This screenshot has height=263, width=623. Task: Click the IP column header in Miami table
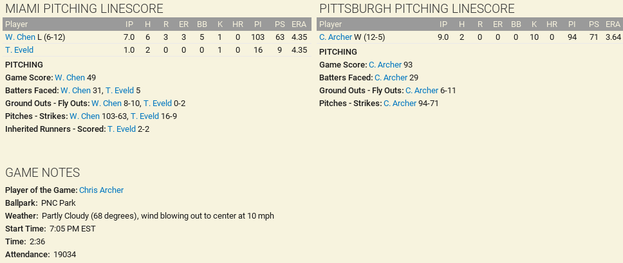[x=129, y=24]
